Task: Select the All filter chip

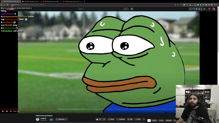Action: click(149, 120)
